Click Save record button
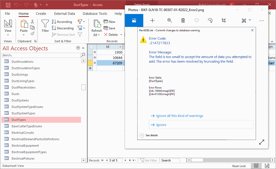 (x=110, y=28)
